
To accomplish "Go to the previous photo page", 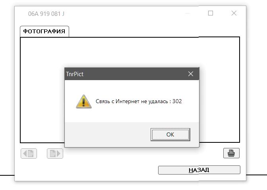I will (x=29, y=154).
